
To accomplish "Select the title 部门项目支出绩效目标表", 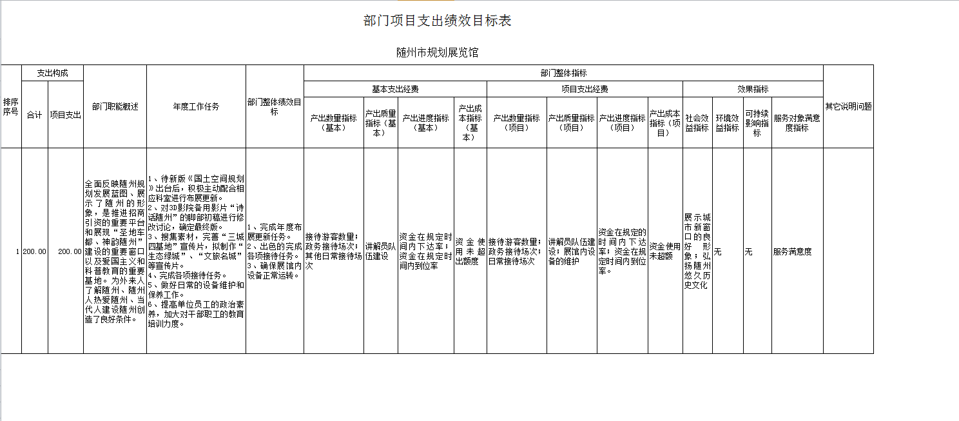I will click(438, 21).
